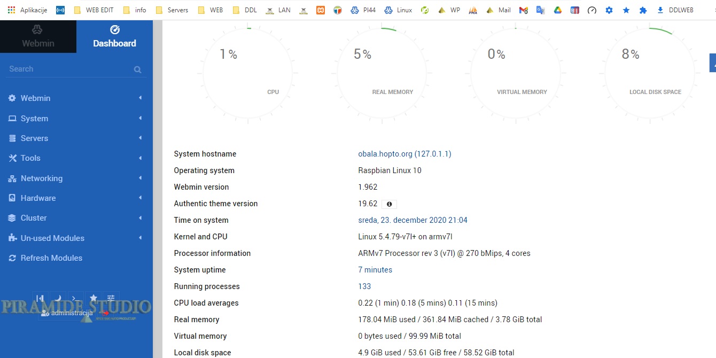Image resolution: width=716 pixels, height=358 pixels.
Task: Click the broadcast signal bookmark icon
Action: tap(60, 10)
